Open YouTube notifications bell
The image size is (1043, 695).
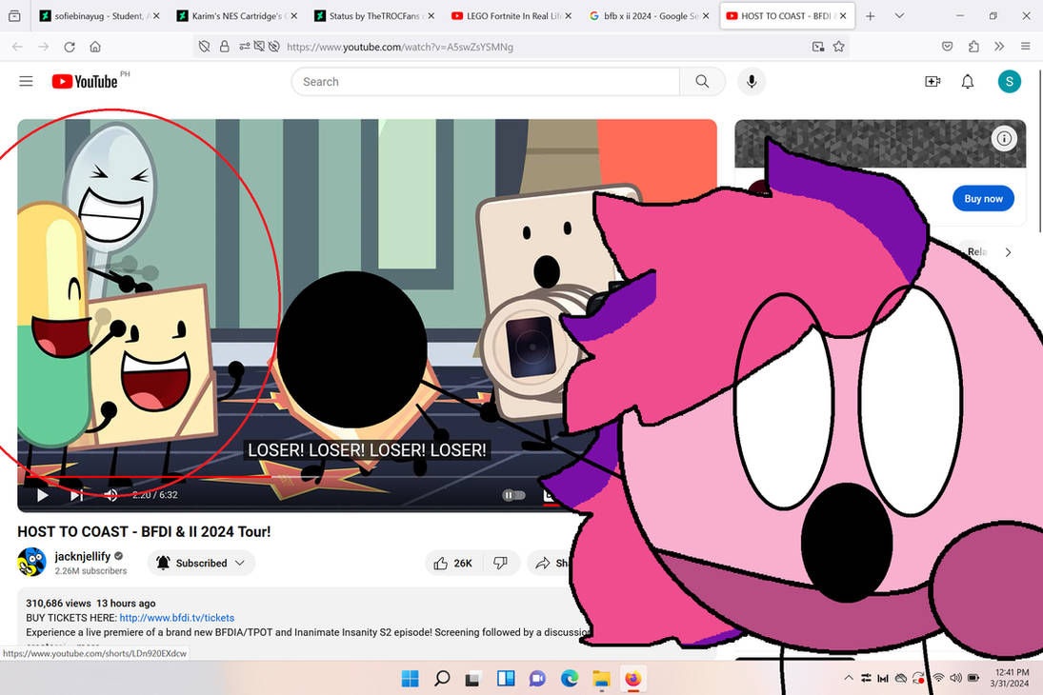(x=968, y=82)
